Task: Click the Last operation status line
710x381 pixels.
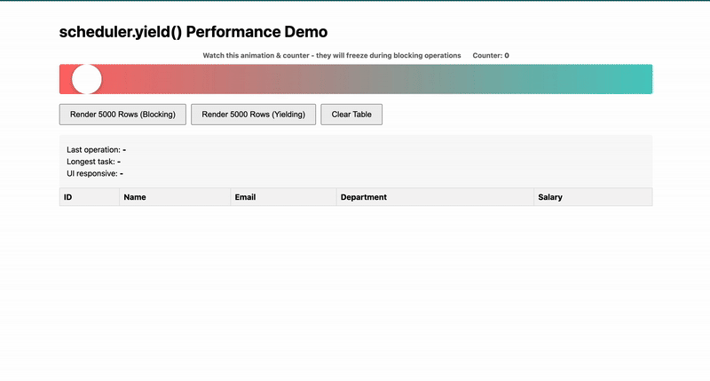Action: pyautogui.click(x=96, y=150)
